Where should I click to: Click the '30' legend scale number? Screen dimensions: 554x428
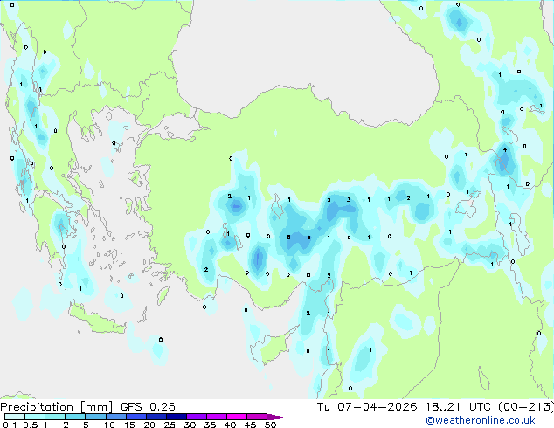coord(190,425)
